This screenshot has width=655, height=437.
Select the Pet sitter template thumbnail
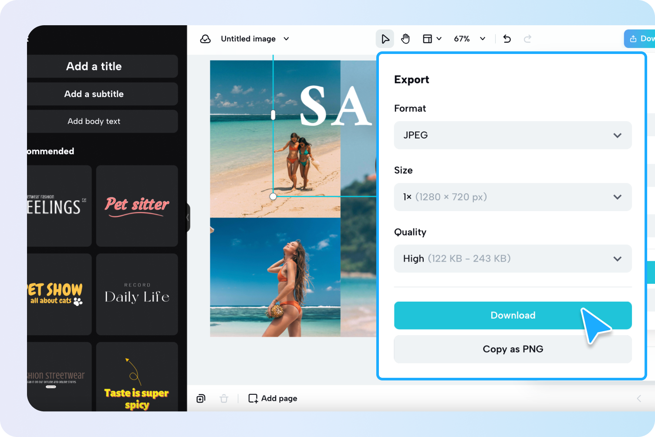137,206
